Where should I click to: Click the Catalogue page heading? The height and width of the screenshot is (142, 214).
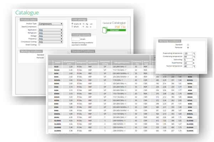point(27,13)
